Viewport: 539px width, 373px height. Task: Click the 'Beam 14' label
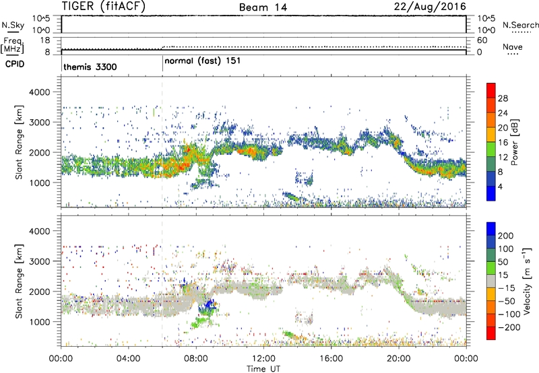[263, 7]
